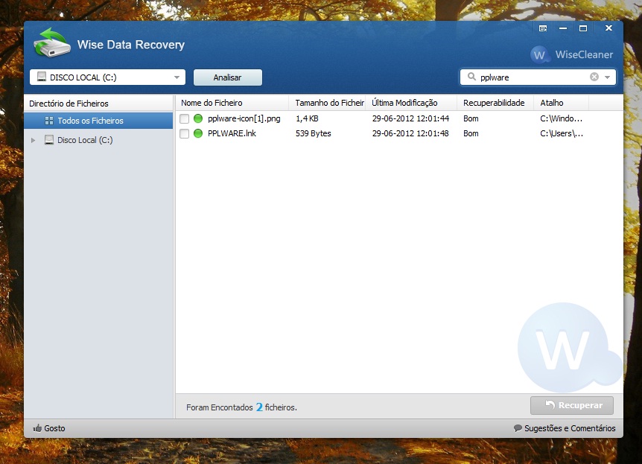Click the grid icon beside Todos os Ficheiros
642x464 pixels.
point(49,121)
